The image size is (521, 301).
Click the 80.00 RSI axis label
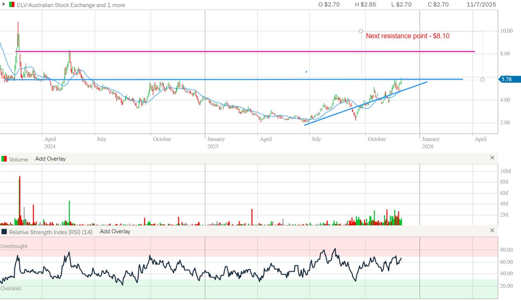pos(506,250)
